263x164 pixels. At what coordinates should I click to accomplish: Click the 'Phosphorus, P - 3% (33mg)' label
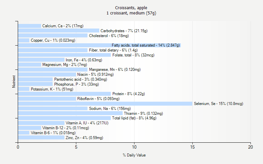pos(77,84)
